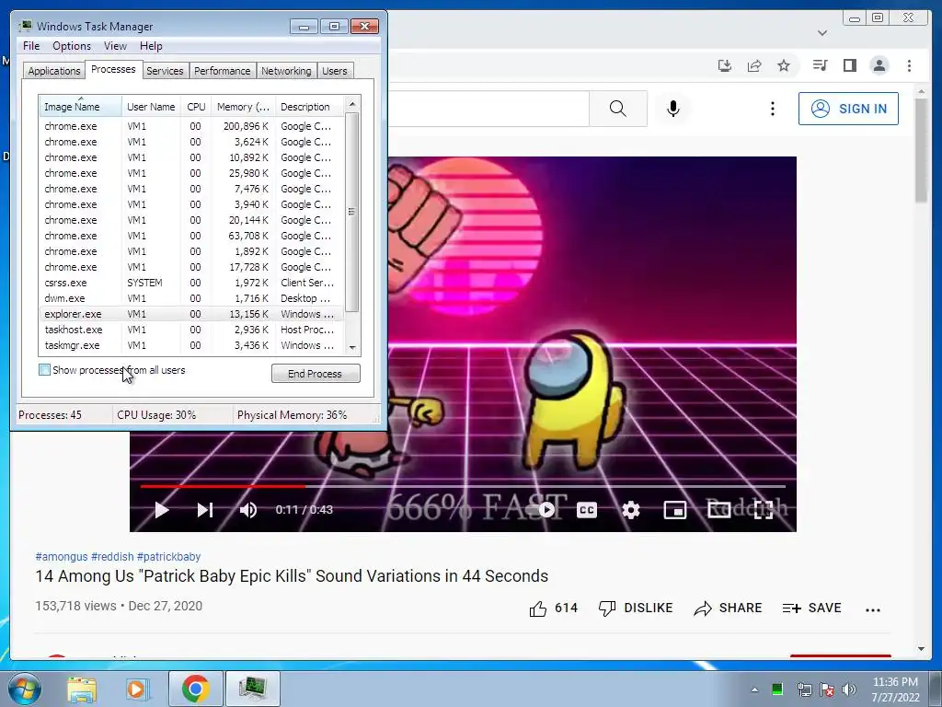This screenshot has width=942, height=707.
Task: Open Task Manager Help menu
Action: click(151, 46)
